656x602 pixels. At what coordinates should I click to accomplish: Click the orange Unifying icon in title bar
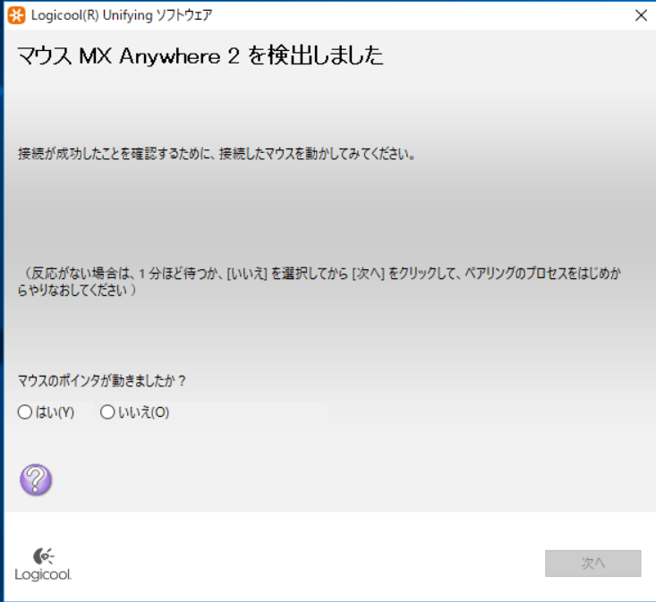click(17, 15)
